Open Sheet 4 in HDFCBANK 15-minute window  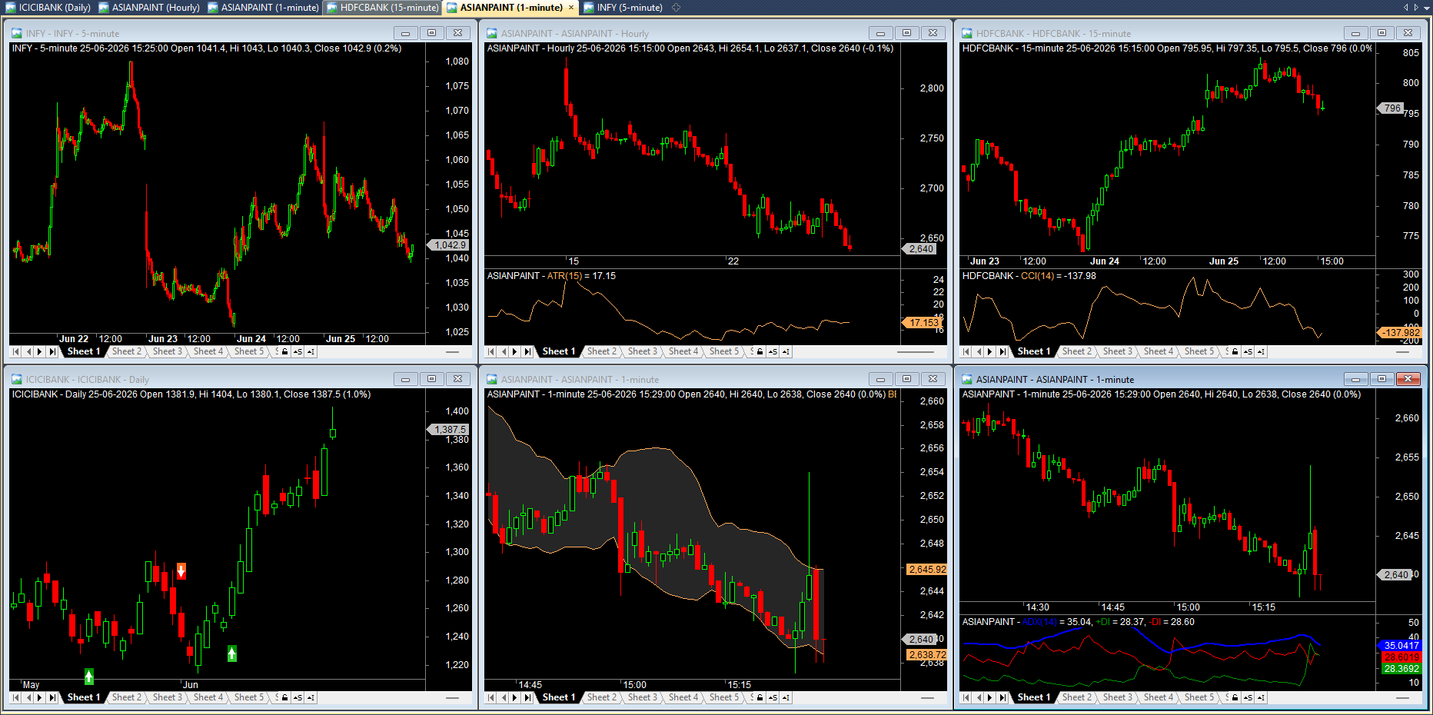(1159, 351)
